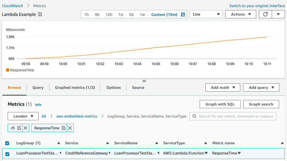The height and width of the screenshot is (161, 287).
Task: Open the Add math dropdown
Action: (x=223, y=87)
